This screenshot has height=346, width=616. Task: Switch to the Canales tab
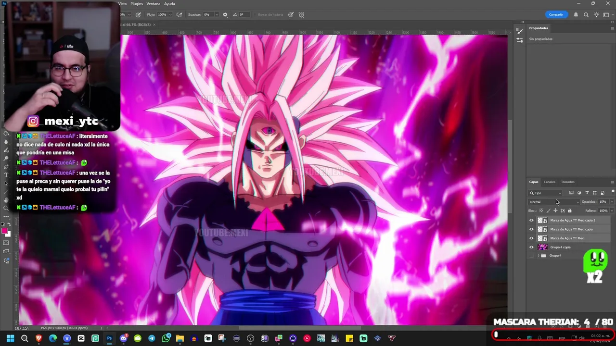pyautogui.click(x=549, y=182)
